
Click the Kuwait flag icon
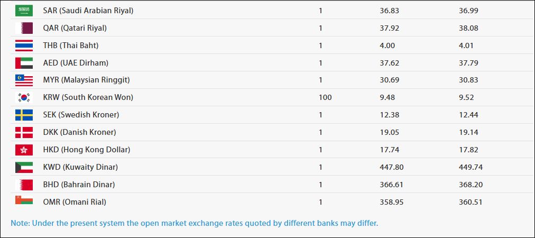tap(24, 168)
